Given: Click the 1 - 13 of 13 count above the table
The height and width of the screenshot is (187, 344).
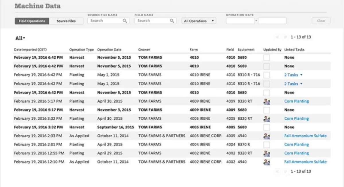Looking at the screenshot, I should coord(301,37).
